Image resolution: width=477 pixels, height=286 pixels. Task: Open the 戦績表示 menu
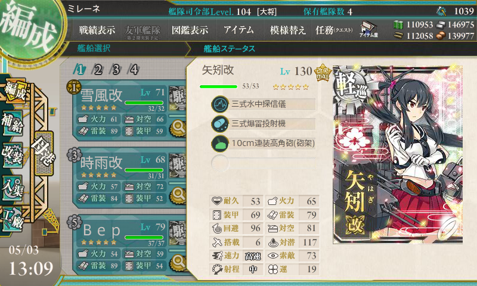97,30
